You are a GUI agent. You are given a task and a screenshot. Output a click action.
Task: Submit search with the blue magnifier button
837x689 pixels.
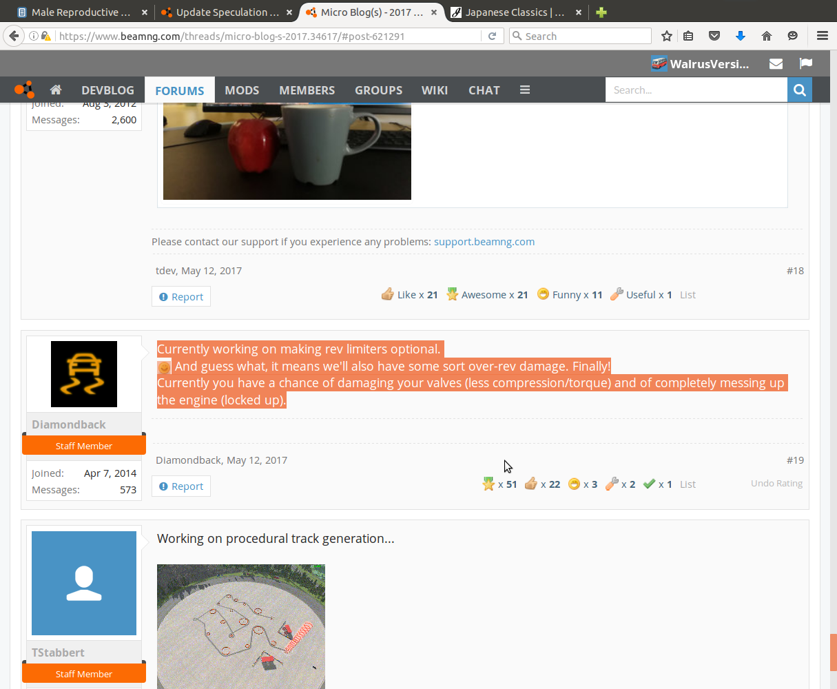point(799,90)
